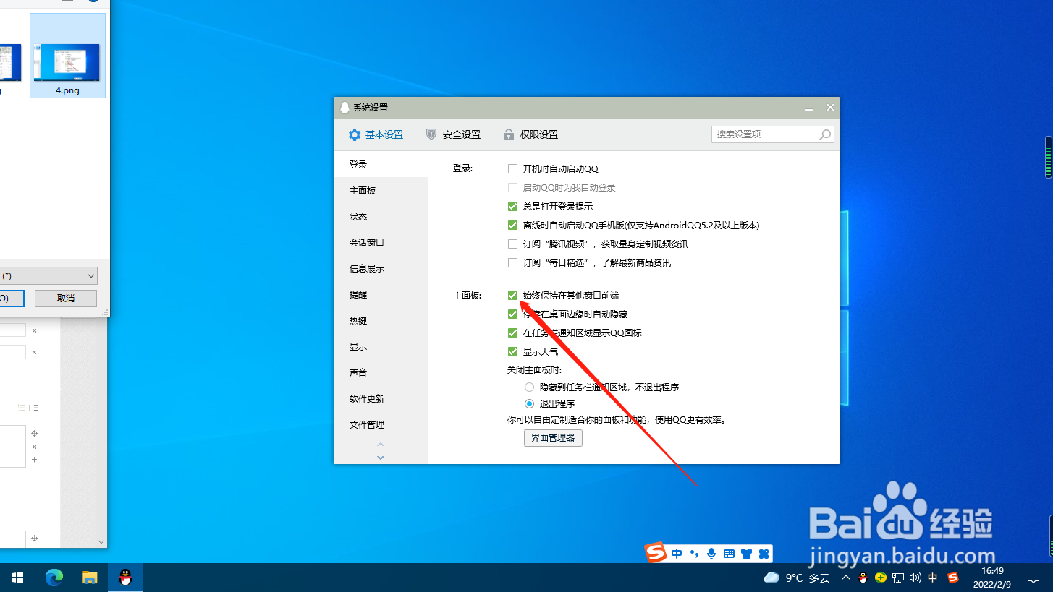The width and height of the screenshot is (1053, 592).
Task: Open the file type dropdown in file dialog
Action: point(48,276)
